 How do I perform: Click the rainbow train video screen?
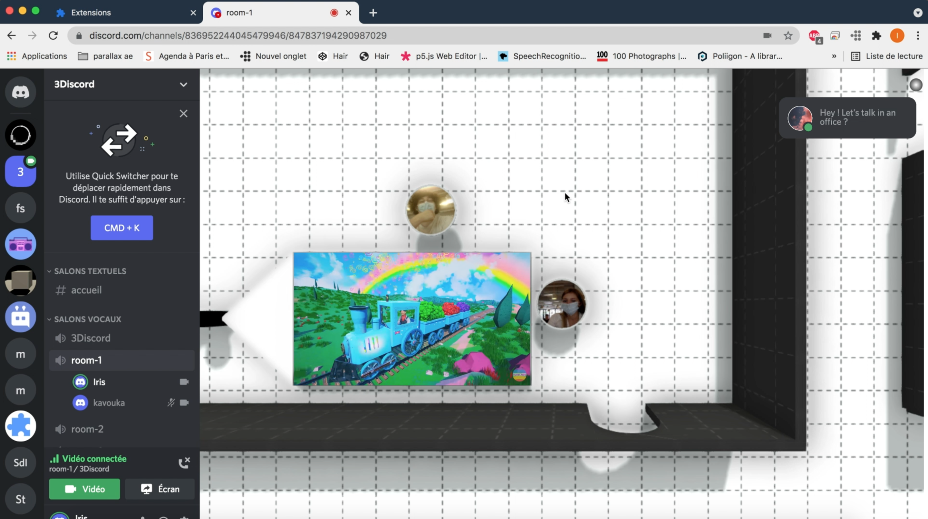pos(412,318)
